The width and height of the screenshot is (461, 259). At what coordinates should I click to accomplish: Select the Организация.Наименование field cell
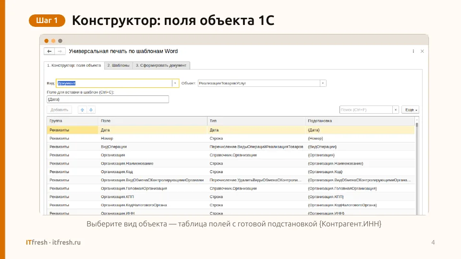pos(153,164)
